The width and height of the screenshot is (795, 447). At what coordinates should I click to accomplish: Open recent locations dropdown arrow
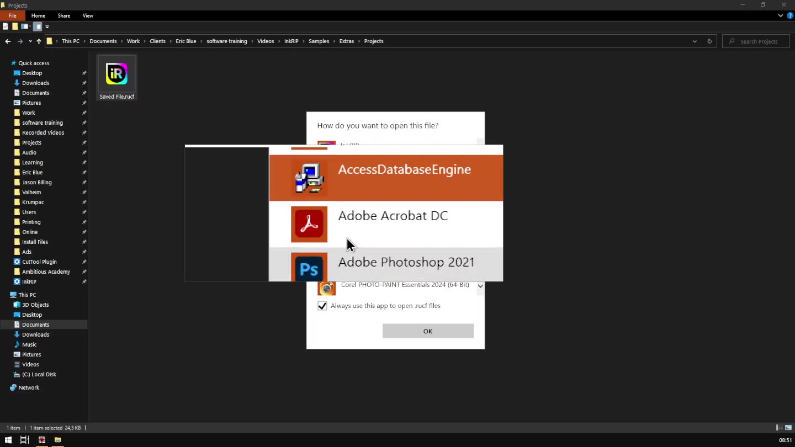(x=30, y=41)
